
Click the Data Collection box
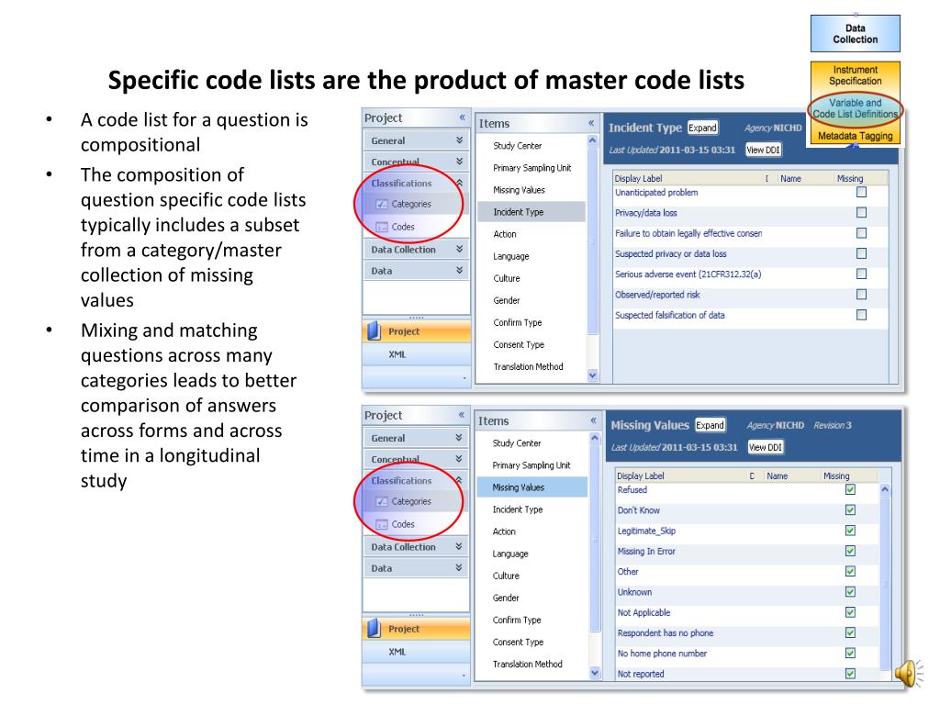pyautogui.click(x=855, y=34)
